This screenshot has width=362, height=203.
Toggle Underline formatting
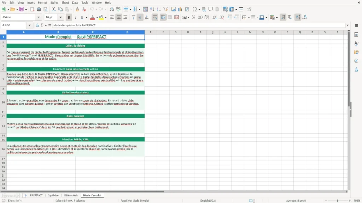click(82, 17)
